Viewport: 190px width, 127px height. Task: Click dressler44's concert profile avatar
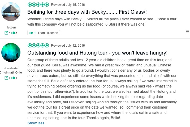(11, 52)
